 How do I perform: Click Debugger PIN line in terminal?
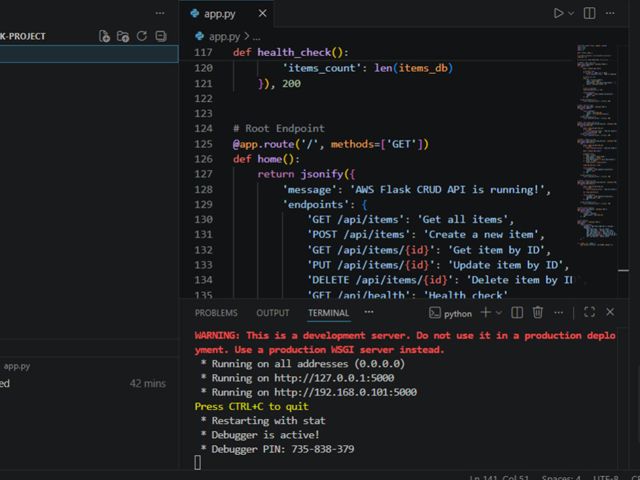pyautogui.click(x=278, y=449)
